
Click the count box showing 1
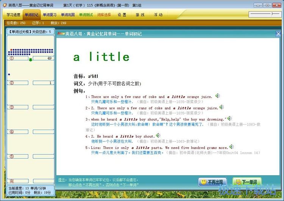click(44, 83)
